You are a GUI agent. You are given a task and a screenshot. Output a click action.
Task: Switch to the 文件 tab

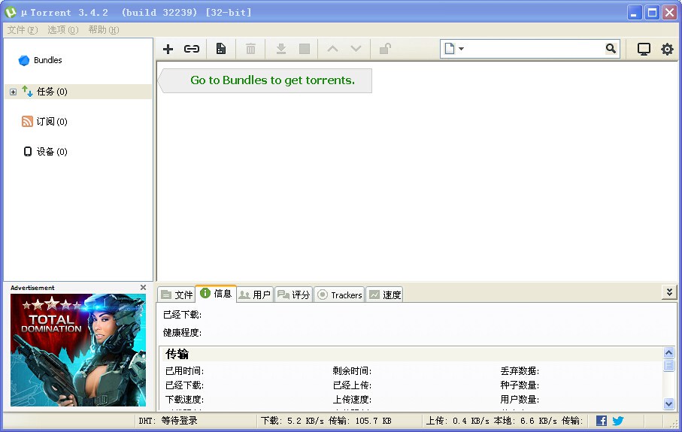point(176,295)
